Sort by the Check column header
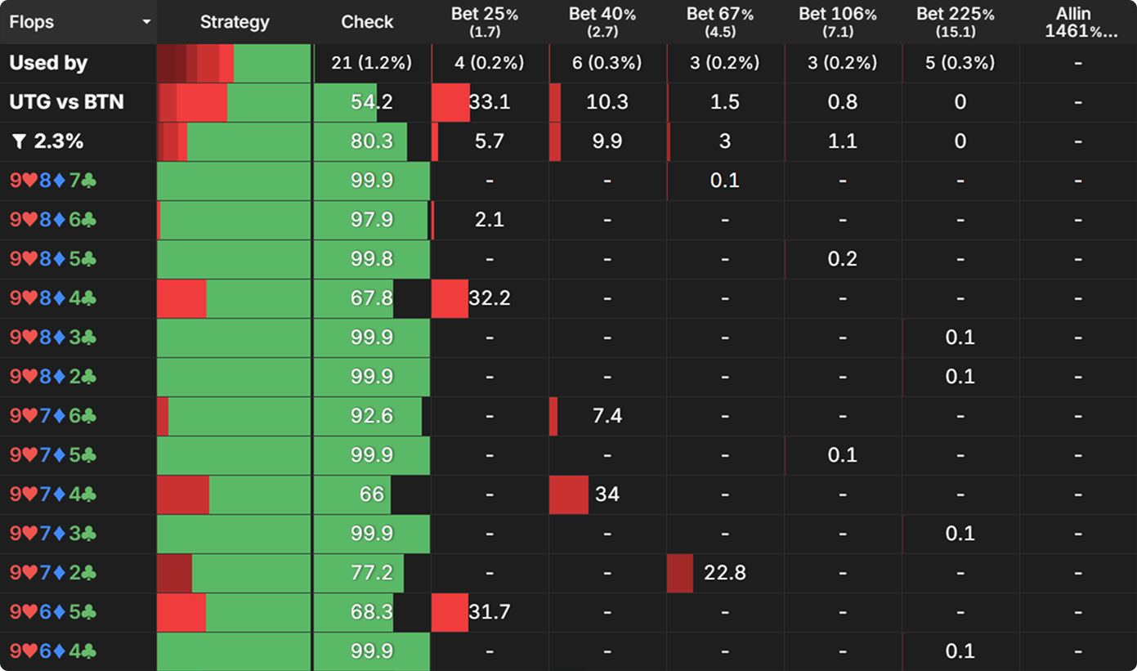This screenshot has width=1137, height=671. tap(367, 22)
